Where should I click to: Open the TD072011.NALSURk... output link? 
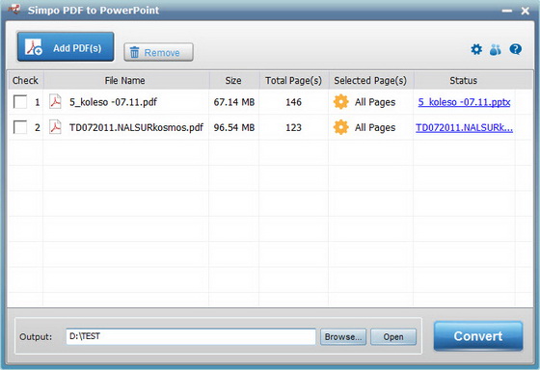(x=464, y=128)
